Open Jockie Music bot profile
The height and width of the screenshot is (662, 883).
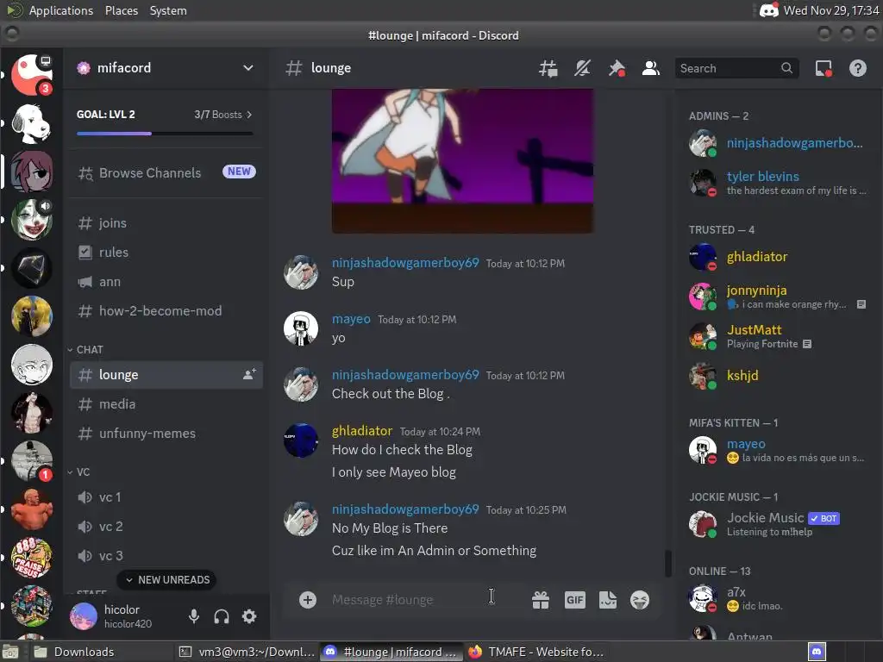778,523
